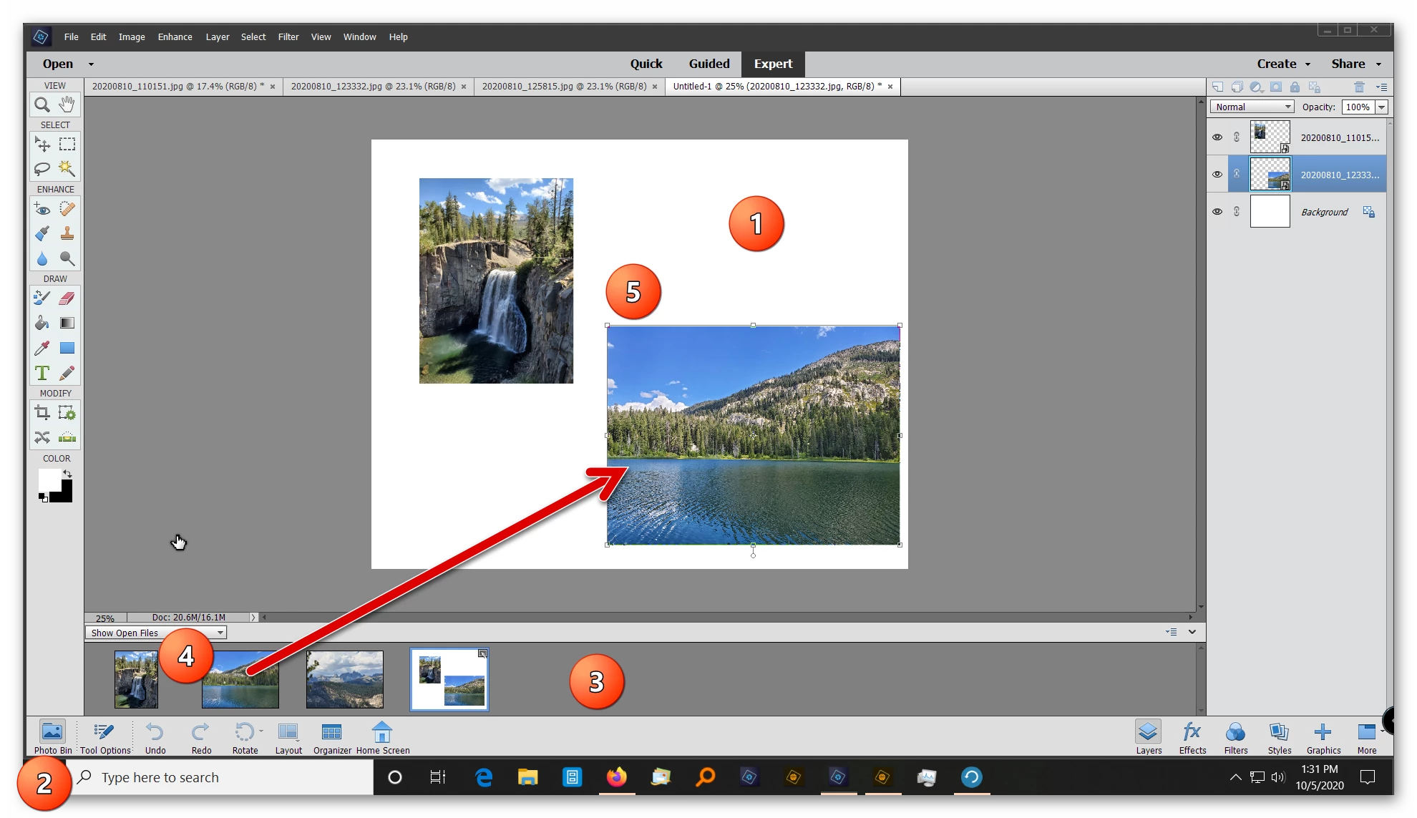Open the Effects panel
Image resolution: width=1417 pixels, height=818 pixels.
point(1192,737)
